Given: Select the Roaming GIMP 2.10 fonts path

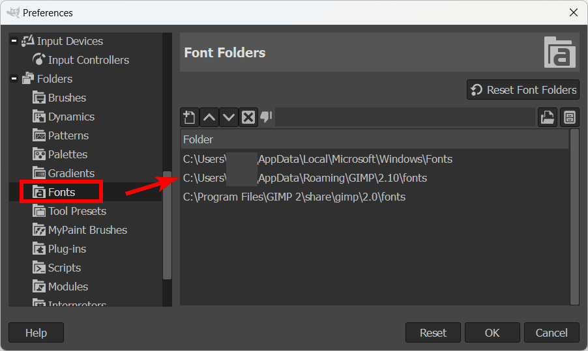Looking at the screenshot, I should point(305,178).
